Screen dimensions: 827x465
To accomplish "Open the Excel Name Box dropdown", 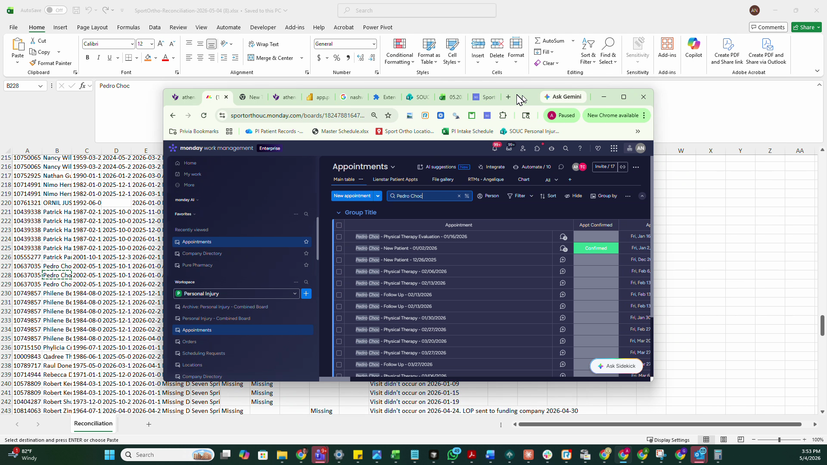I will pos(40,86).
